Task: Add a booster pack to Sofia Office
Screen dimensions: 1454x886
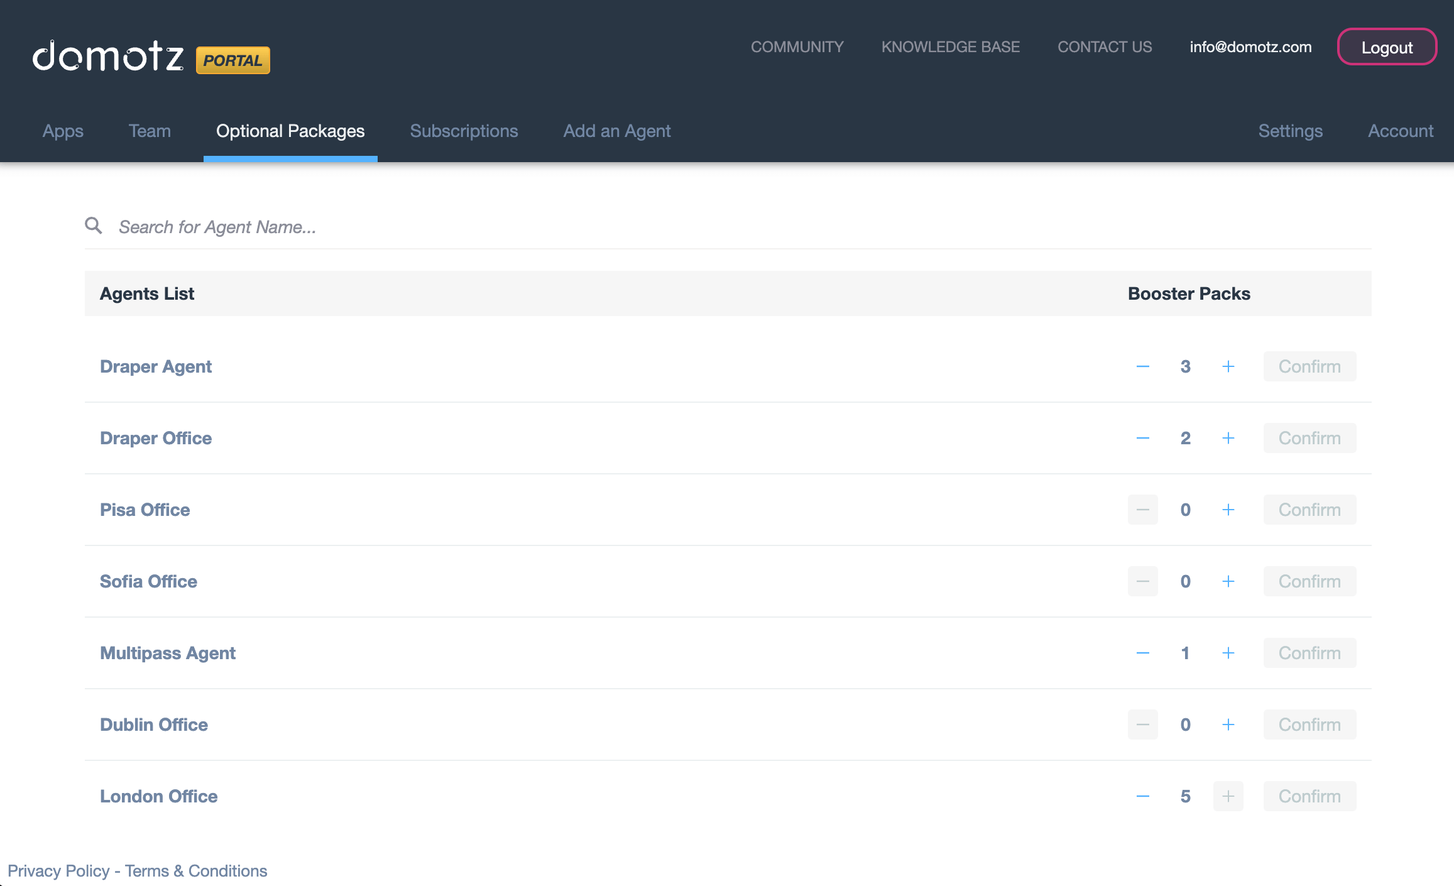Action: tap(1228, 581)
